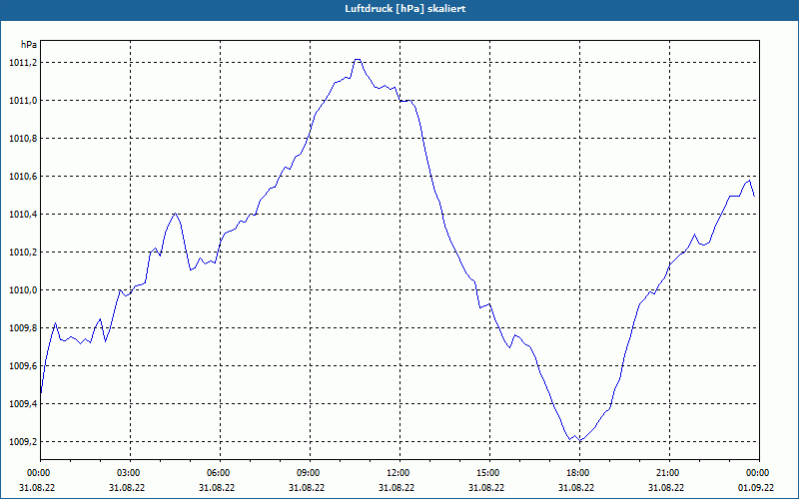Click the 1010,8 y-axis value
This screenshot has height=499, width=799.
point(23,139)
